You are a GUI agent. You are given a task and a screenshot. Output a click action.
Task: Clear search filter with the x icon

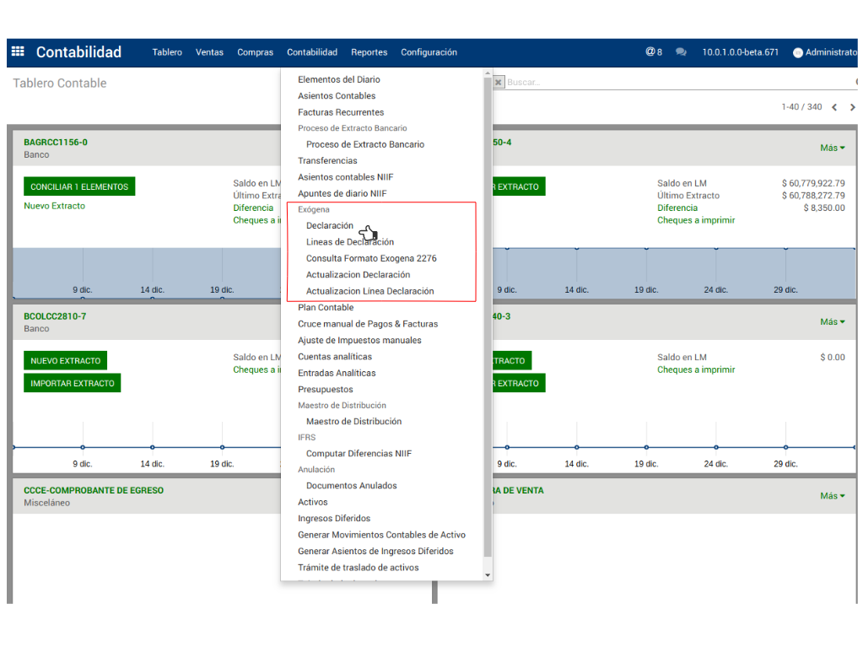click(x=499, y=83)
